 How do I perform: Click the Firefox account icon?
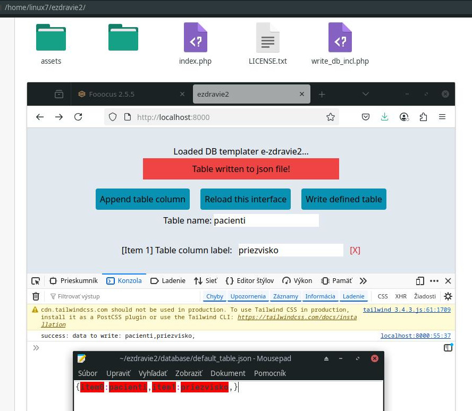(x=404, y=117)
